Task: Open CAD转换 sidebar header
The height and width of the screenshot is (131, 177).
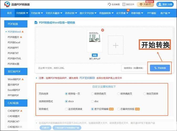Action: (x=16, y=103)
